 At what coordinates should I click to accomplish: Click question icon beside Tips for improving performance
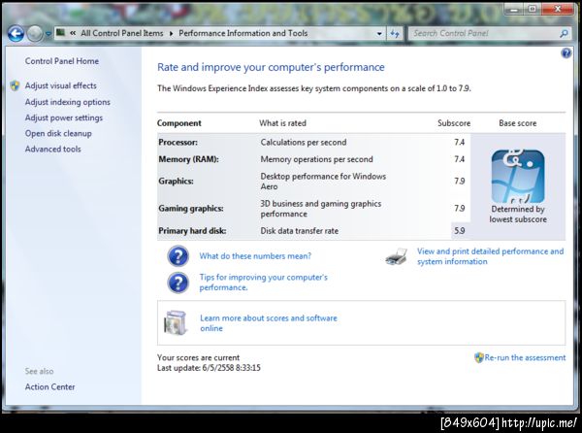[x=178, y=283]
